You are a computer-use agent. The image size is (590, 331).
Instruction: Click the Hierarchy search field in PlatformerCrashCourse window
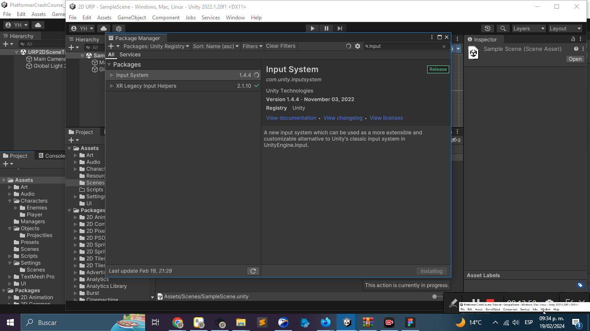click(42, 44)
